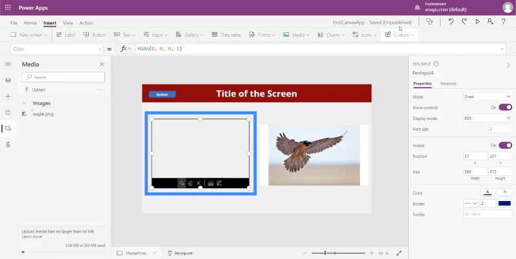Open the fill color picker
Viewport: 516px width, 259px height.
pyautogui.click(x=504, y=193)
